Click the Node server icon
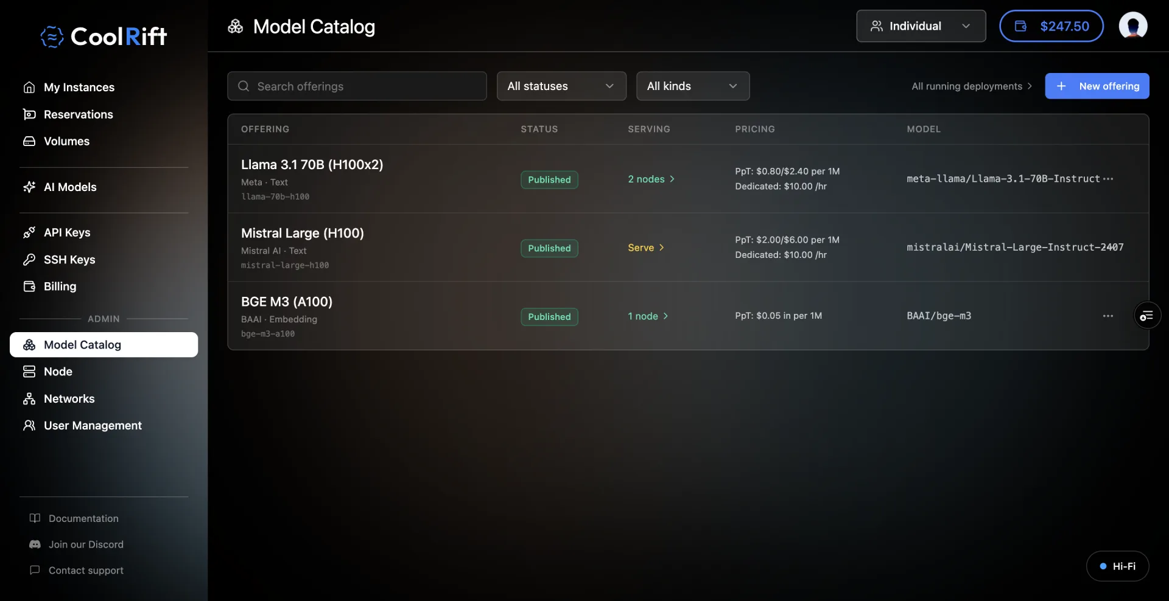This screenshot has width=1169, height=601. pyautogui.click(x=29, y=372)
